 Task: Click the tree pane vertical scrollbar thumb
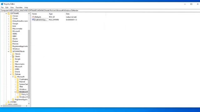point(29,64)
